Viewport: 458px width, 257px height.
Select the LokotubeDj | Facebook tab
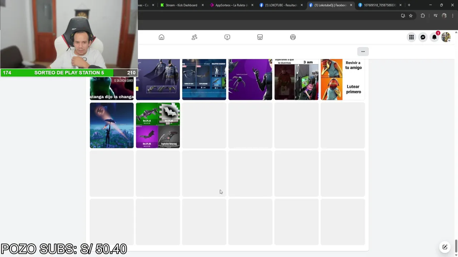(x=330, y=5)
